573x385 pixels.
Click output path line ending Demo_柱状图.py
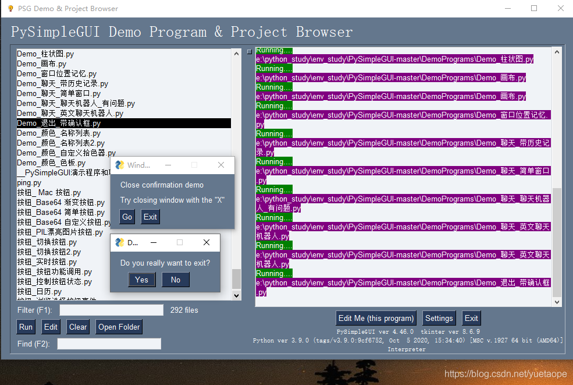pos(394,59)
